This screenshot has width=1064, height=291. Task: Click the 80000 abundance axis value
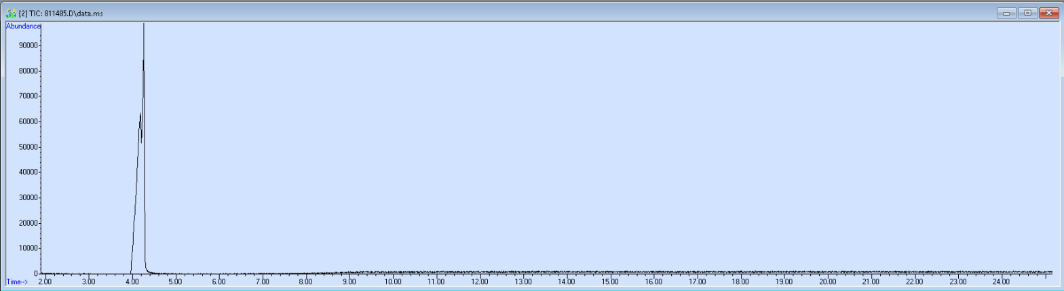[28, 71]
